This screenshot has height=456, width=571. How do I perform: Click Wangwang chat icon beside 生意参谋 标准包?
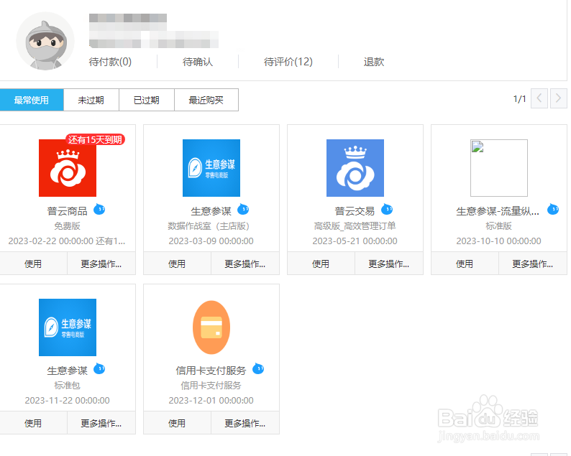(x=99, y=368)
